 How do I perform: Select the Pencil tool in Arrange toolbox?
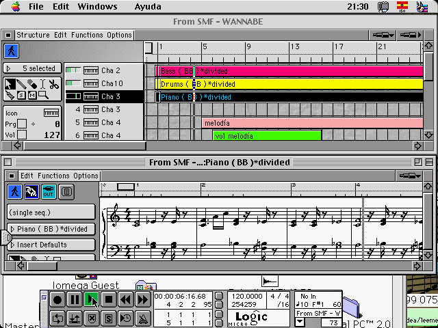tap(21, 84)
